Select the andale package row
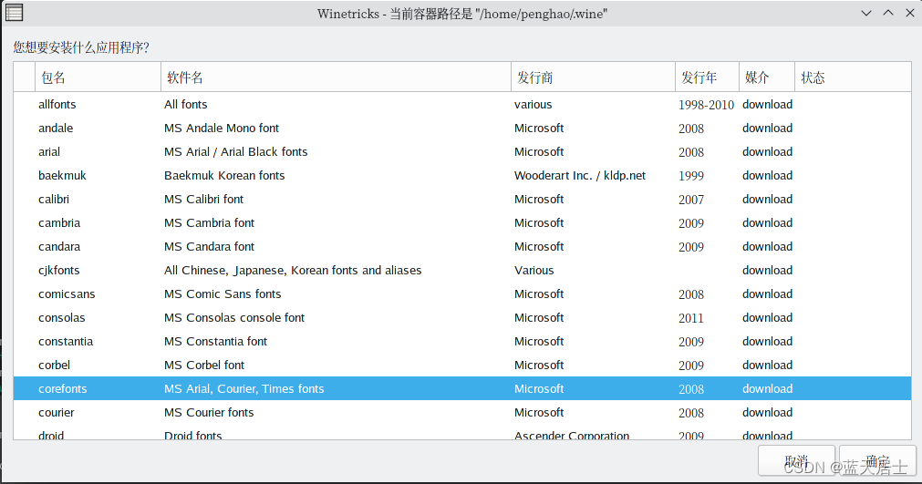Image resolution: width=922 pixels, height=484 pixels. tap(462, 128)
